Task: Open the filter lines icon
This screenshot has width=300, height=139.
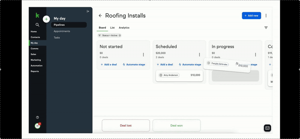Action: pos(266,28)
